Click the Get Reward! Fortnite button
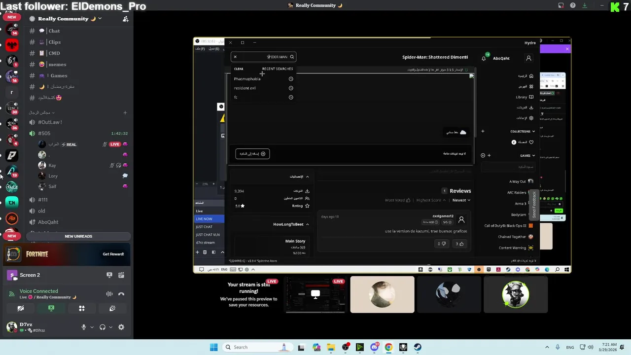This screenshot has width=631, height=355. pyautogui.click(x=113, y=254)
